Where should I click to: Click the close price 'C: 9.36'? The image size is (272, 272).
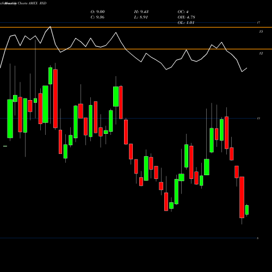click(97, 17)
